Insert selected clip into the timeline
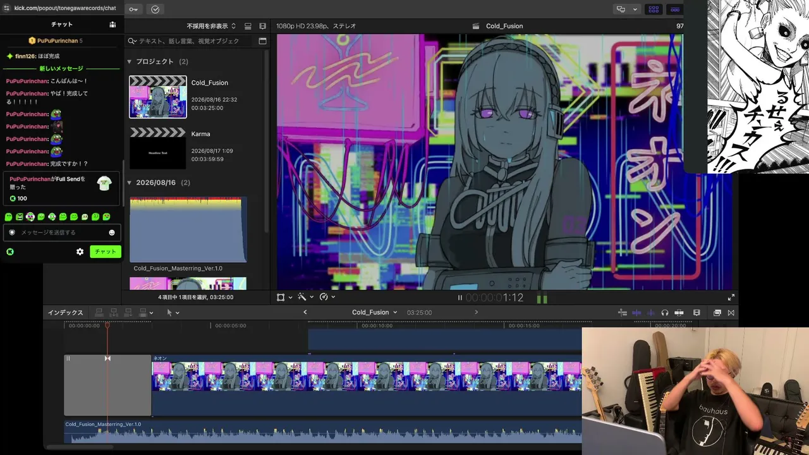This screenshot has width=809, height=455. [114, 313]
